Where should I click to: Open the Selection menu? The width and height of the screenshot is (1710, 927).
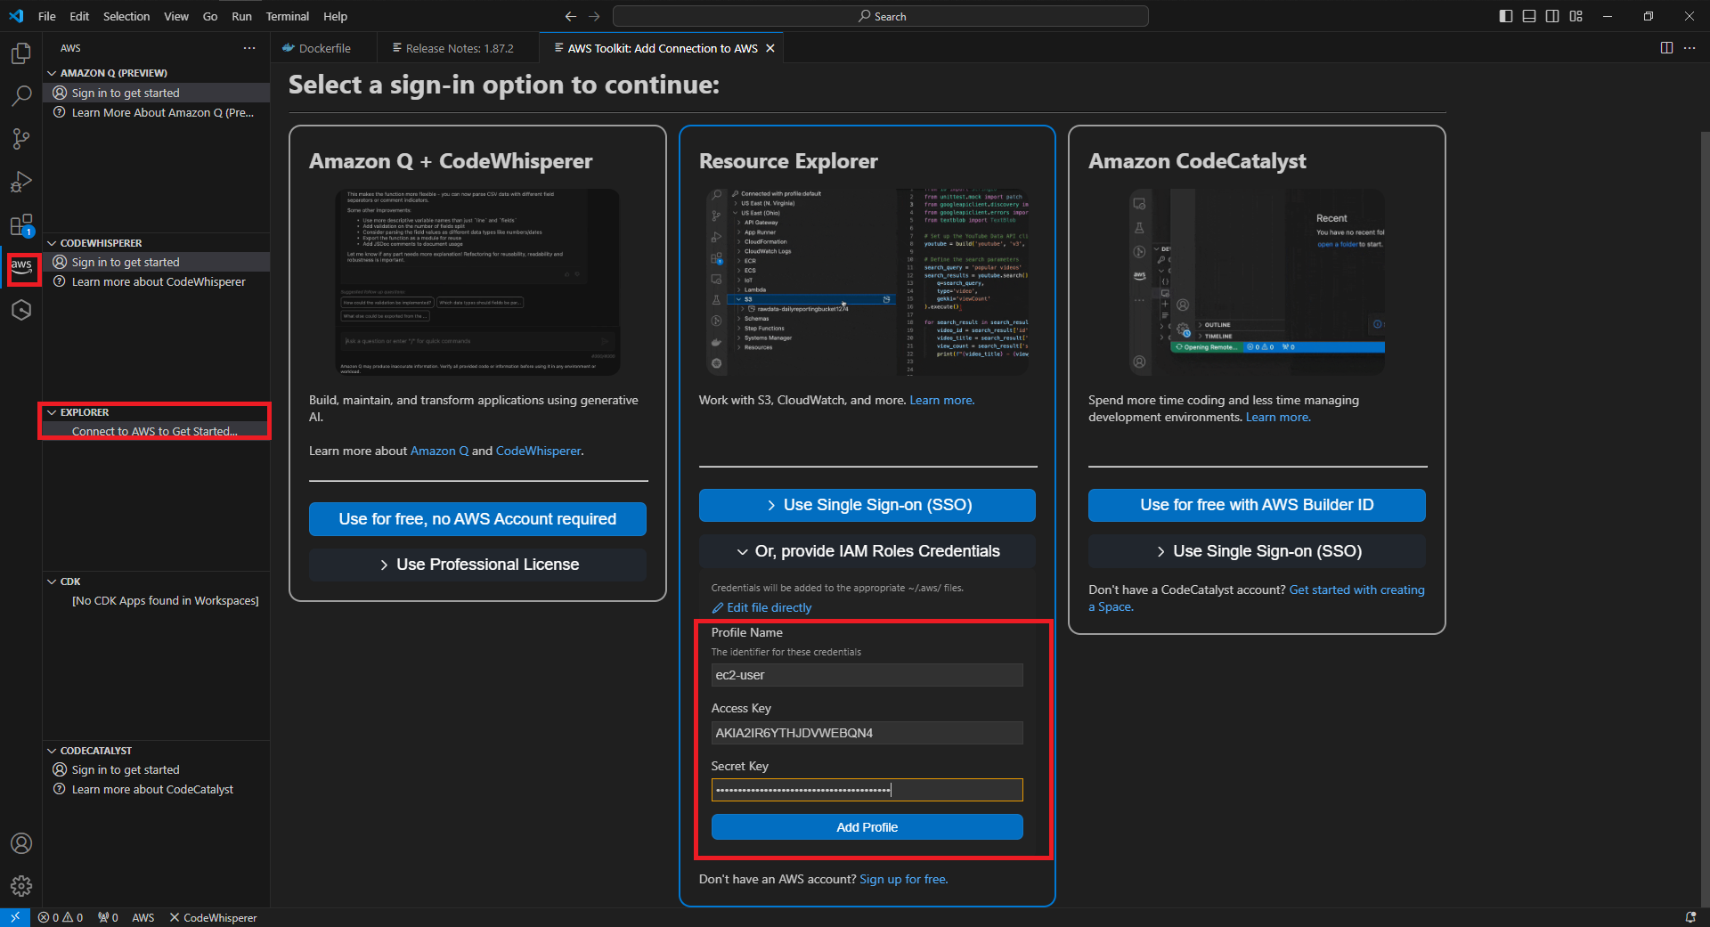[x=126, y=16]
